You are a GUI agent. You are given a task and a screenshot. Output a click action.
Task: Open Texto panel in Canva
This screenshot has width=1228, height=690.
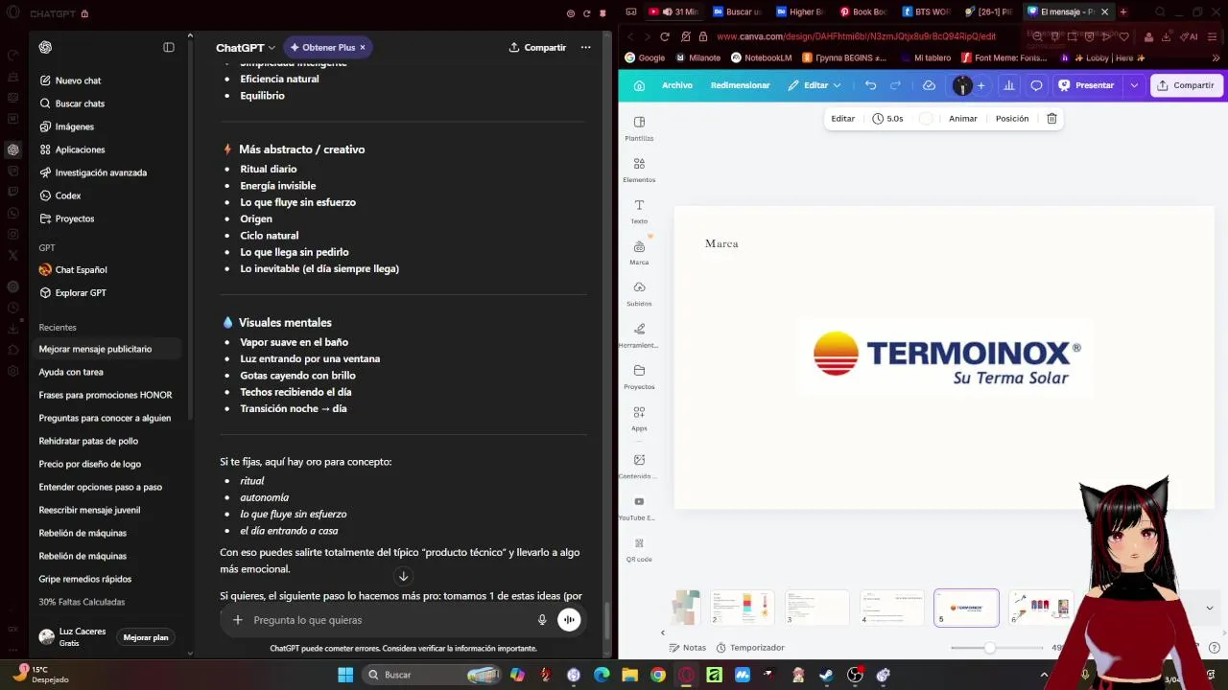(x=639, y=211)
